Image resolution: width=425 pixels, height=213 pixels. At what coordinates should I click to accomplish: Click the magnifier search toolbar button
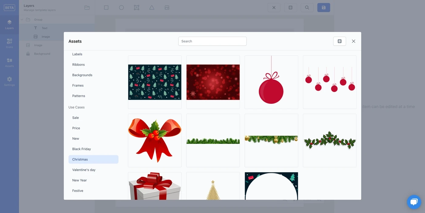tap(307, 8)
